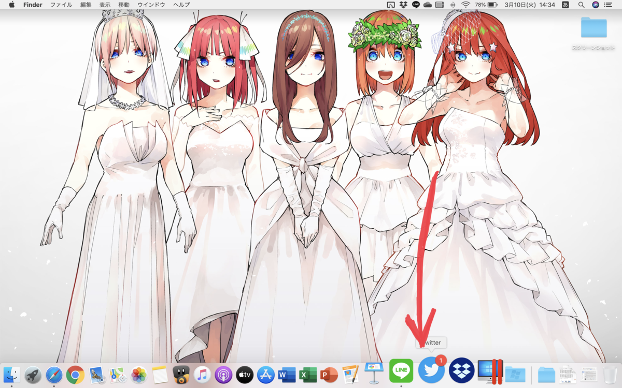Viewport: 622px width, 388px height.
Task: Select the スクリーンショット desktop folder
Action: pos(593,33)
